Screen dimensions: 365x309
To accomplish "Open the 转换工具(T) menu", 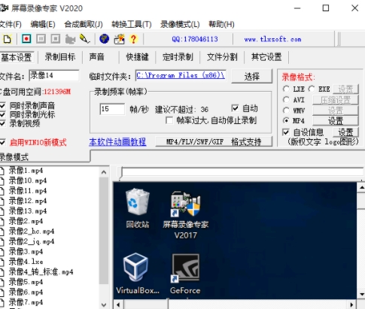I will [132, 24].
